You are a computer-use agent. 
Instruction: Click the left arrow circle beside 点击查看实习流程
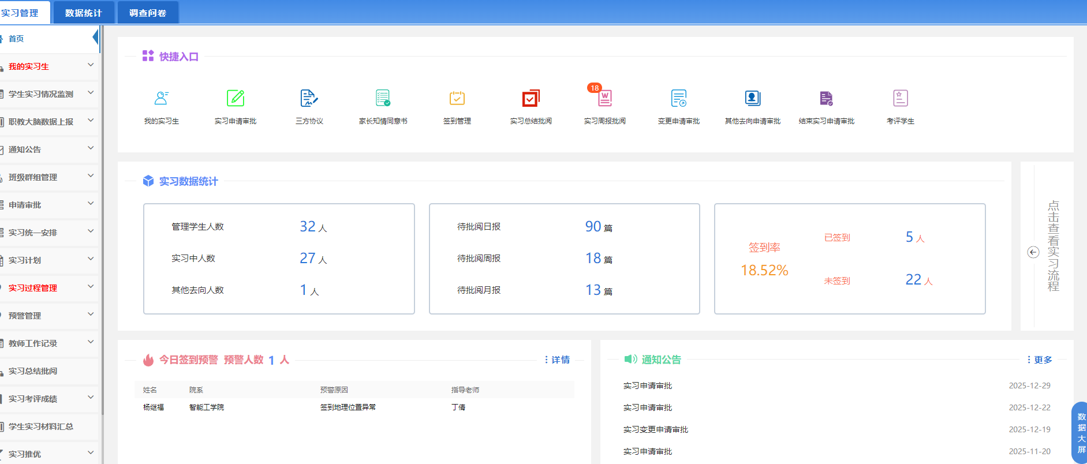point(1033,252)
